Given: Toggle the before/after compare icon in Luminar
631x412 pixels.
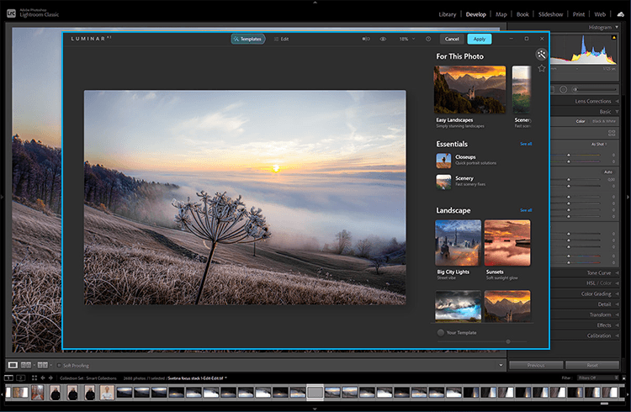Looking at the screenshot, I should click(x=366, y=39).
